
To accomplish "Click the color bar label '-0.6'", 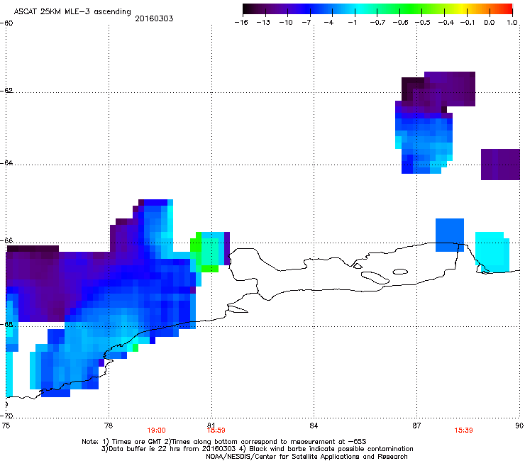I will coord(400,23).
